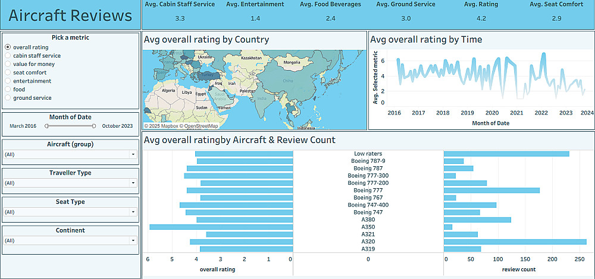The width and height of the screenshot is (595, 279).
Task: Open the Seat Type filter dropdown
Action: click(x=70, y=212)
